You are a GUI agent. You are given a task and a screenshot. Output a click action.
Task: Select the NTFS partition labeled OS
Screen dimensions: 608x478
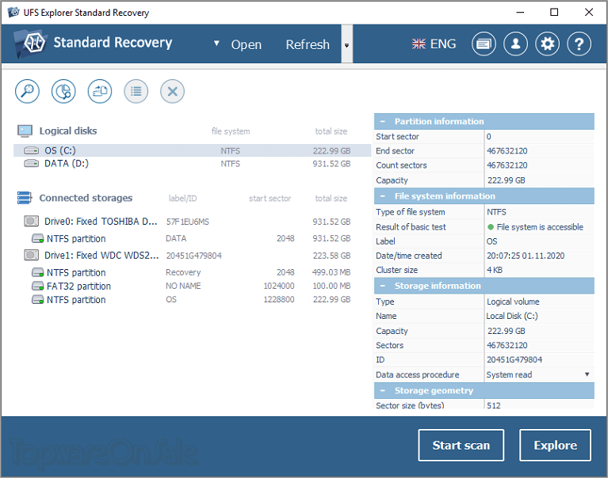pos(193,300)
